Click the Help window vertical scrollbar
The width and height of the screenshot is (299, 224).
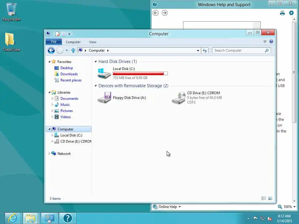[x=294, y=72]
